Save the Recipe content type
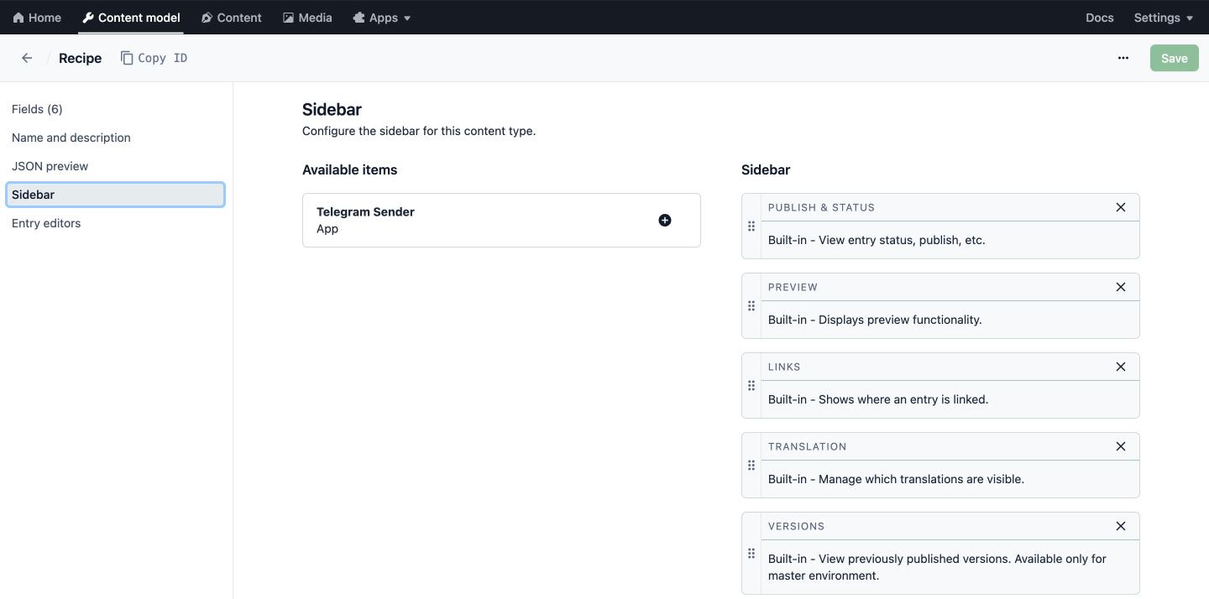 (1174, 58)
